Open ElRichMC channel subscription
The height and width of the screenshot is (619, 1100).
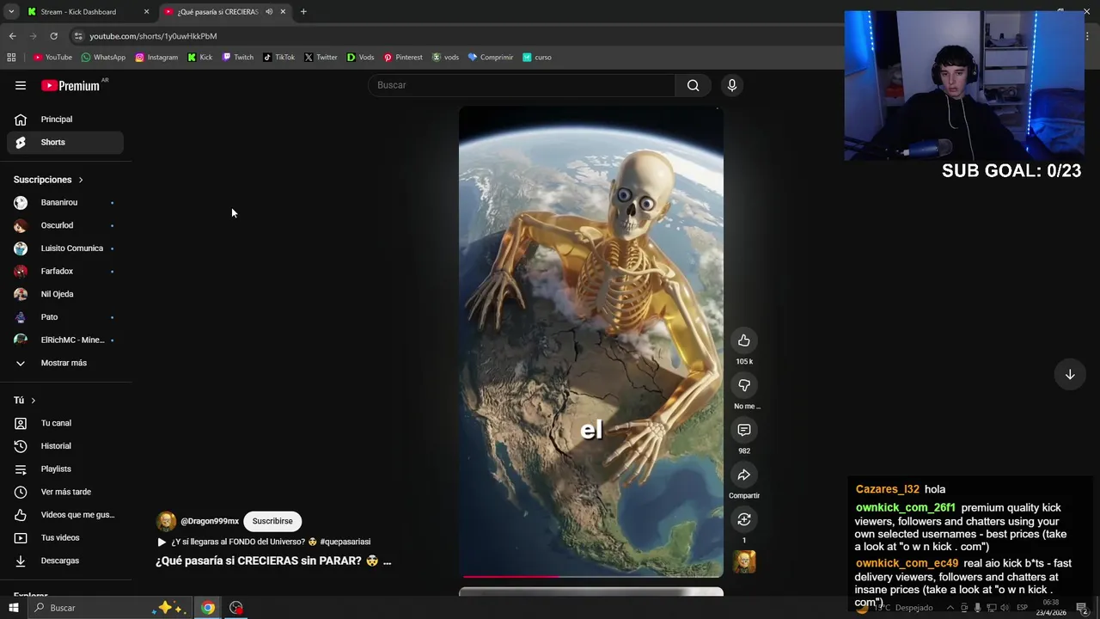[65, 340]
